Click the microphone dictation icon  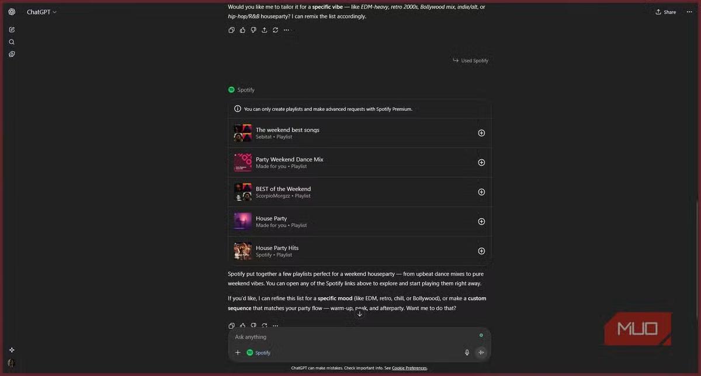click(x=467, y=352)
